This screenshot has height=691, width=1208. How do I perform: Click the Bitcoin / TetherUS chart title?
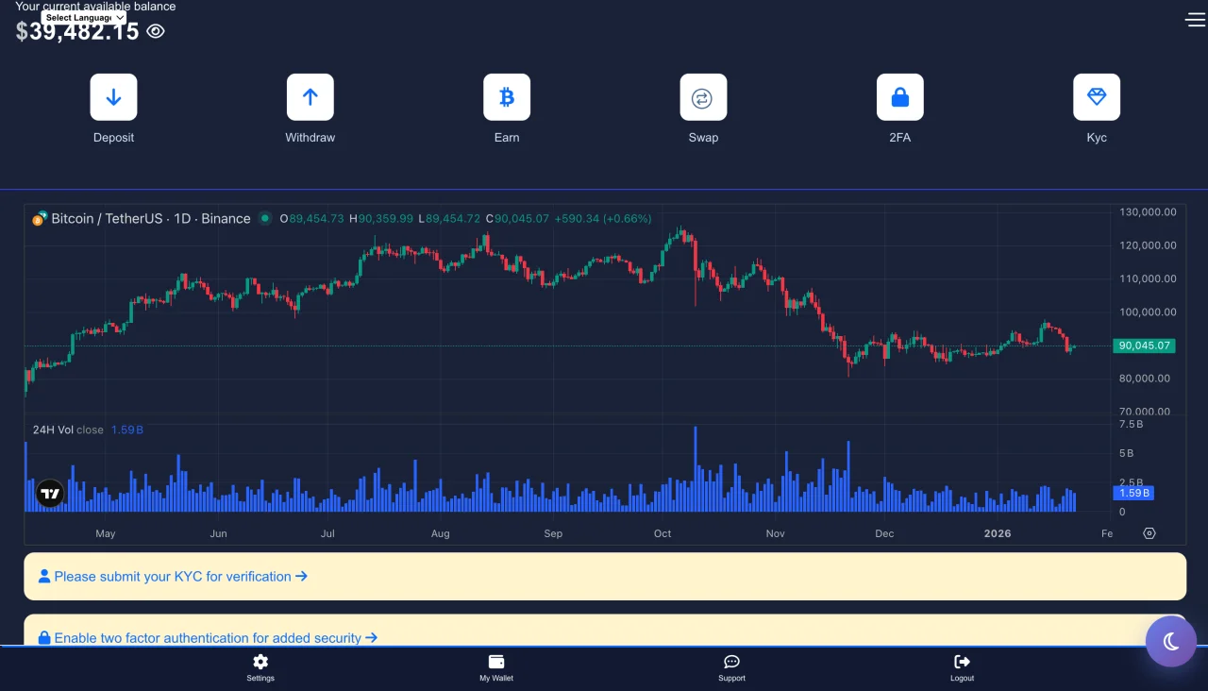click(x=151, y=218)
